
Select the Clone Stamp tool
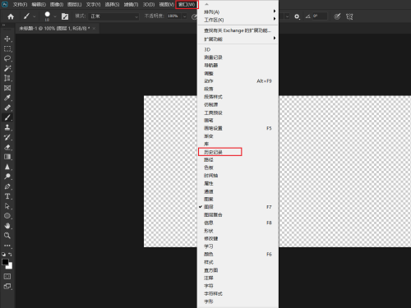tap(7, 127)
